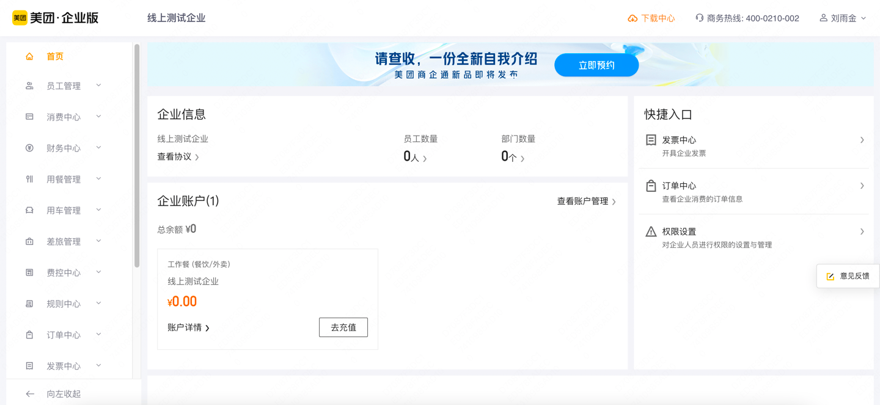Image resolution: width=880 pixels, height=405 pixels.
Task: Expand the 用车管理 sidebar chevron
Action: click(x=98, y=210)
